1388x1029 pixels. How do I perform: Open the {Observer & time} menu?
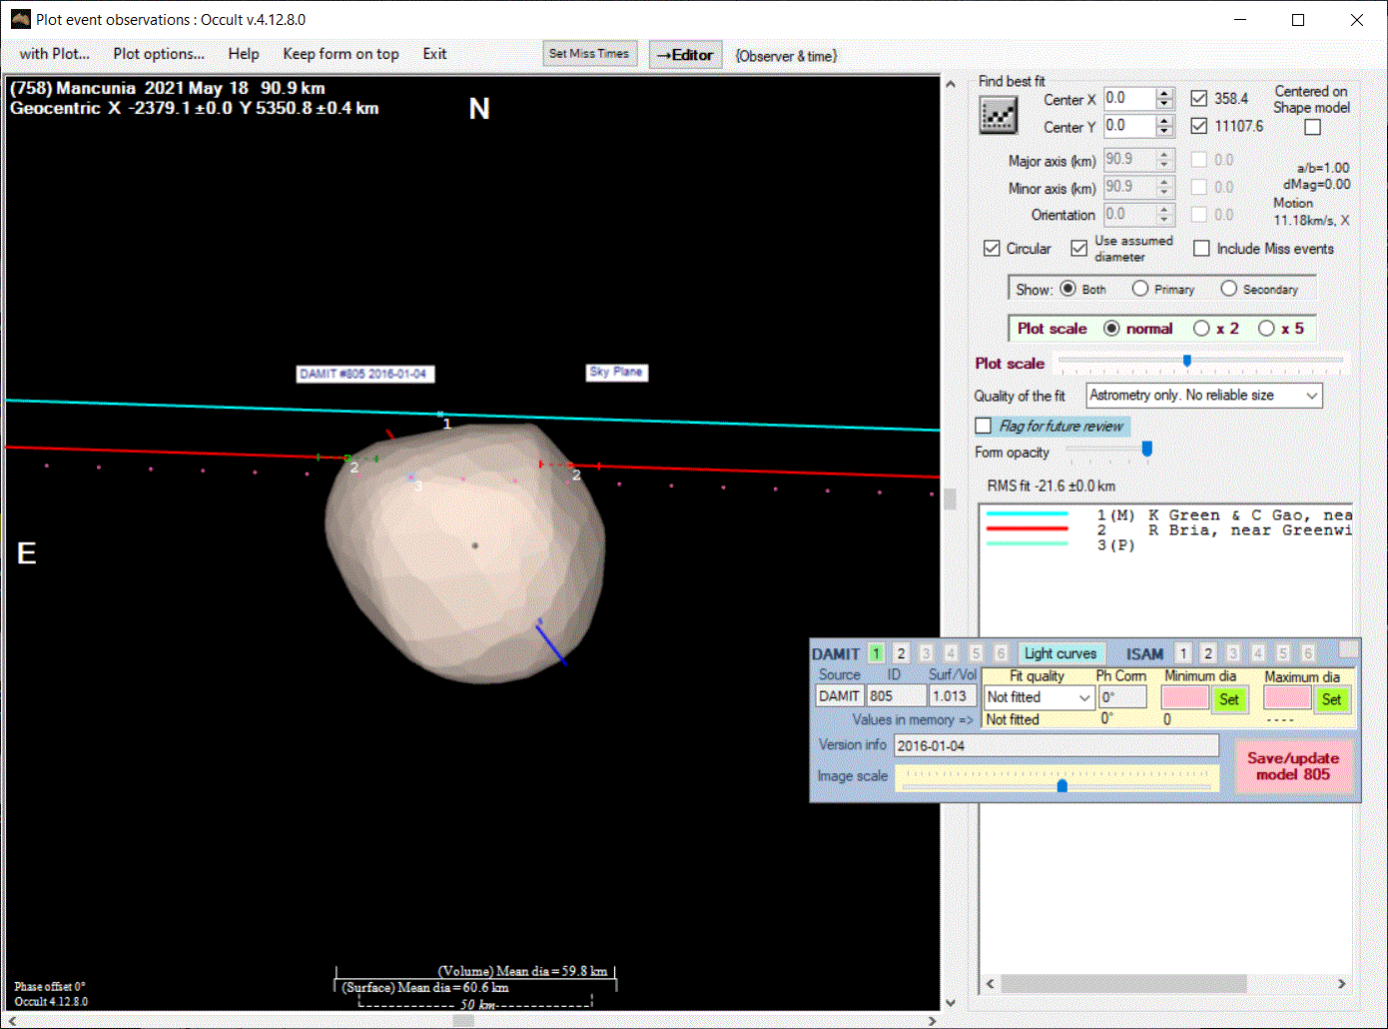pyautogui.click(x=786, y=56)
